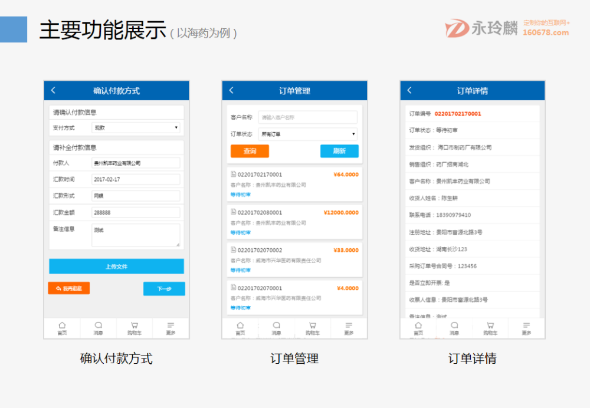
Task: Tap the back arrow on 订单详情 screen
Action: pyautogui.click(x=410, y=90)
